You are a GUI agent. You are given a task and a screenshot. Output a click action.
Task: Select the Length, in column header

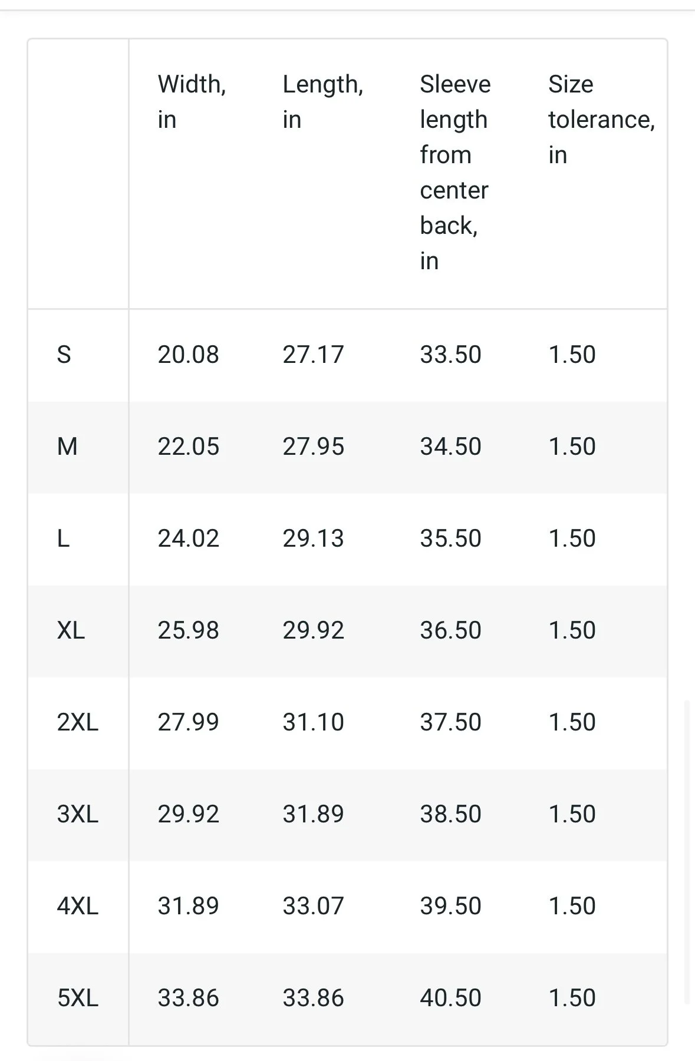(322, 102)
